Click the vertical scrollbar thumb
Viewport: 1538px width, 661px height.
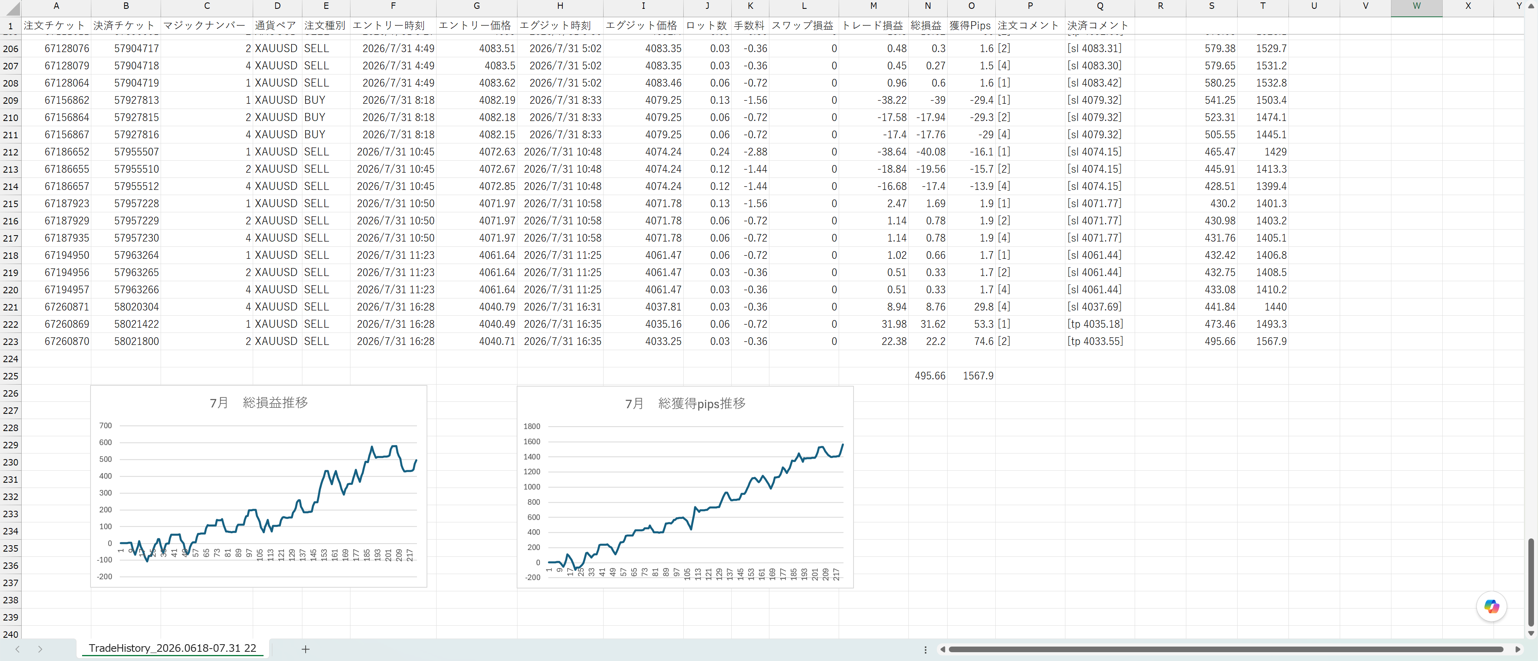pyautogui.click(x=1531, y=582)
